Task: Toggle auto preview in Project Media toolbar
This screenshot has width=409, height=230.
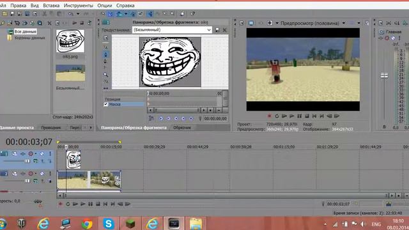Action: pos(89,23)
